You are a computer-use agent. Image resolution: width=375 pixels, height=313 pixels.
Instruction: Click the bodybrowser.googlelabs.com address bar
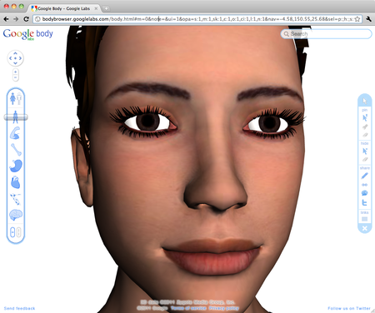197,19
